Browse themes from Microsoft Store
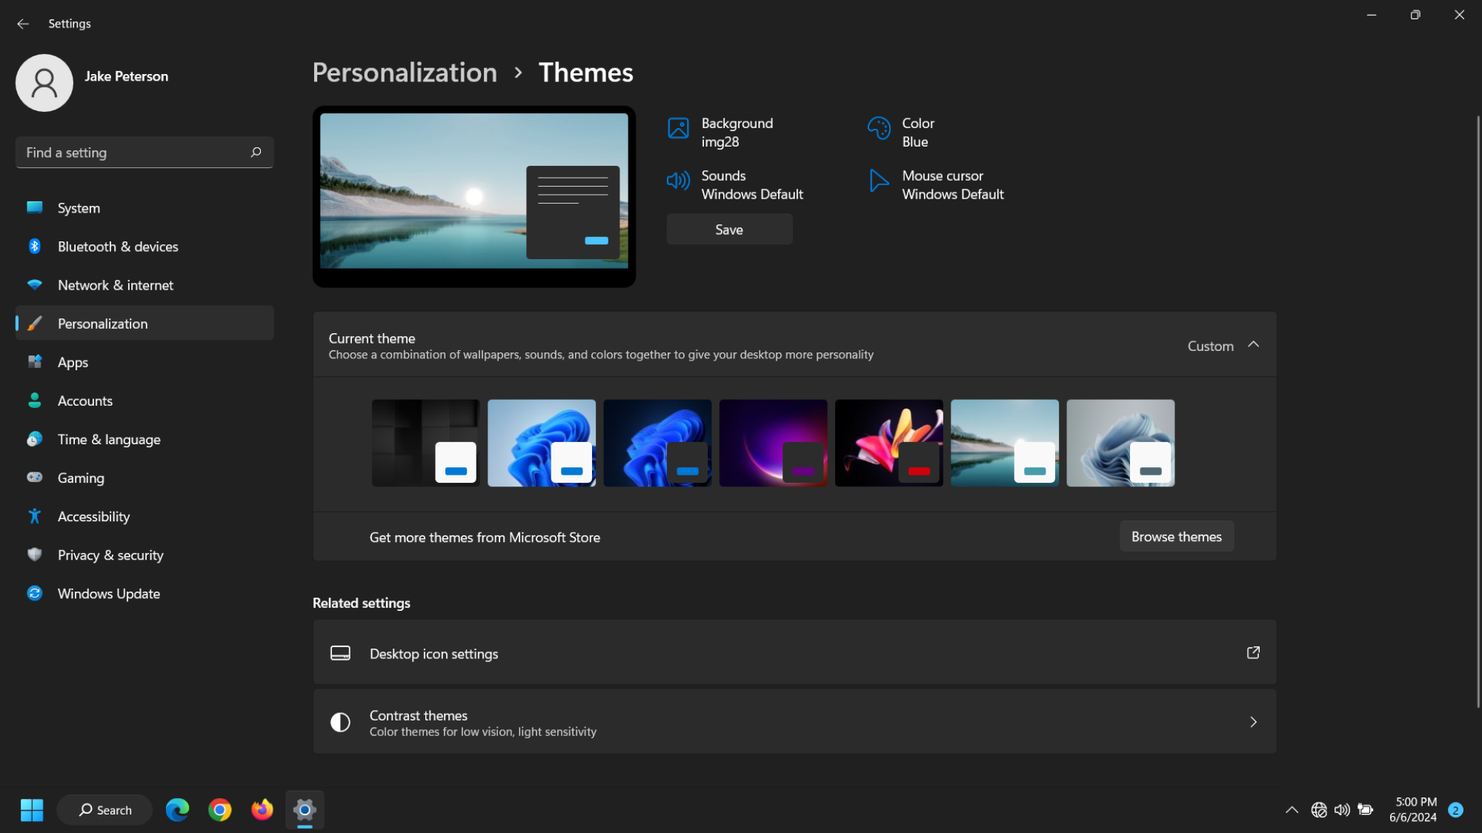The image size is (1482, 833). 1177,536
